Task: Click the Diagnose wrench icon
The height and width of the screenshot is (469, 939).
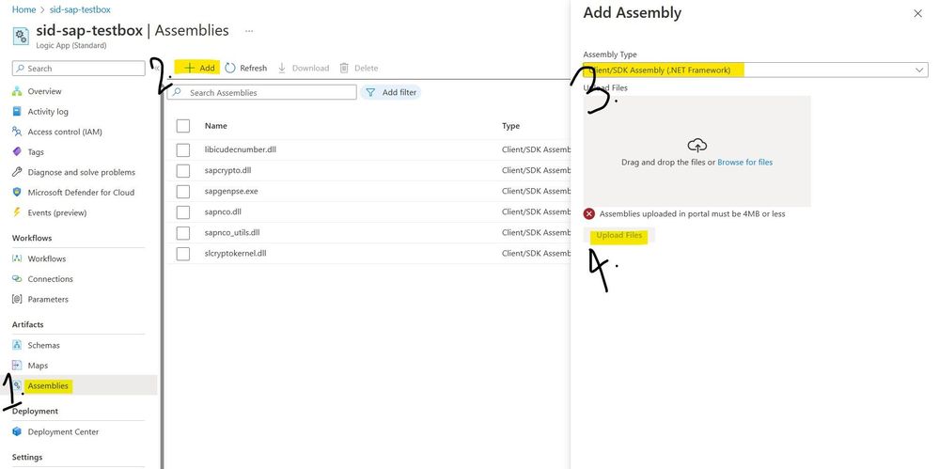Action: tap(17, 173)
